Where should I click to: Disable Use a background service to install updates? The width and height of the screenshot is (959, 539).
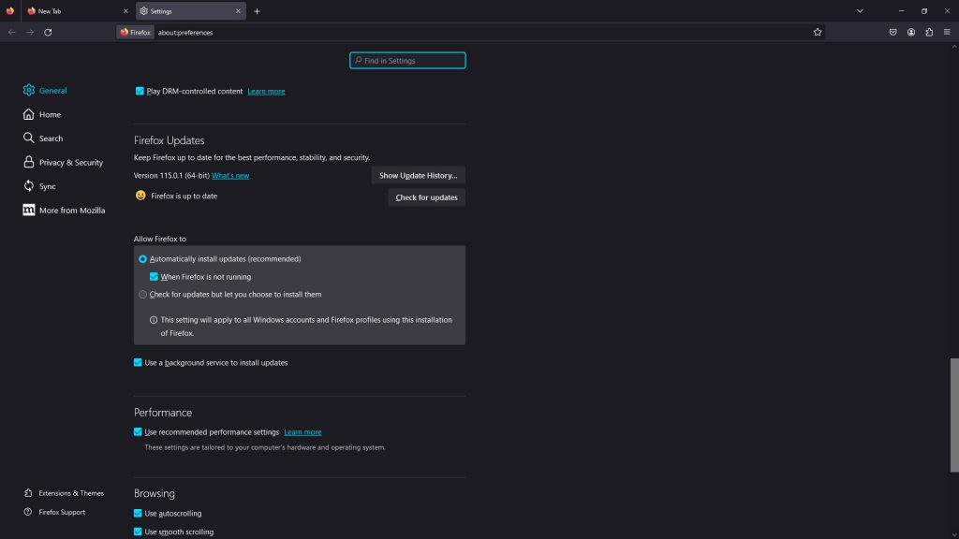click(x=138, y=362)
